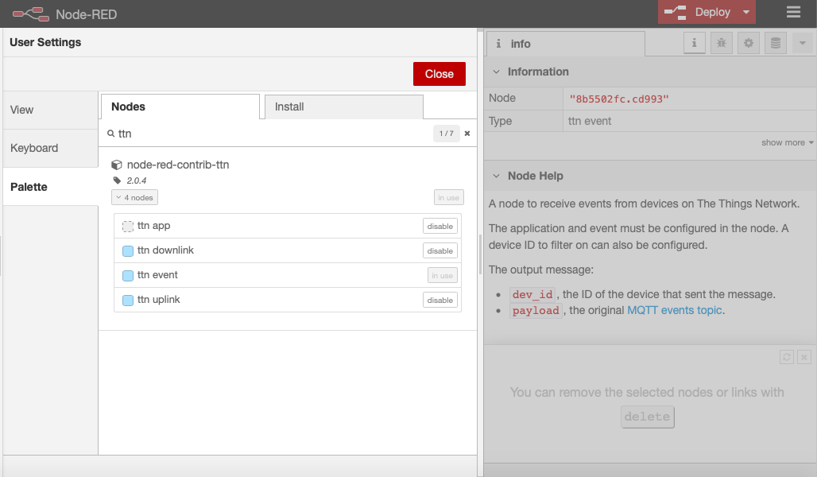The width and height of the screenshot is (817, 477).
Task: Click the ttn uplink node color icon
Action: (x=128, y=301)
